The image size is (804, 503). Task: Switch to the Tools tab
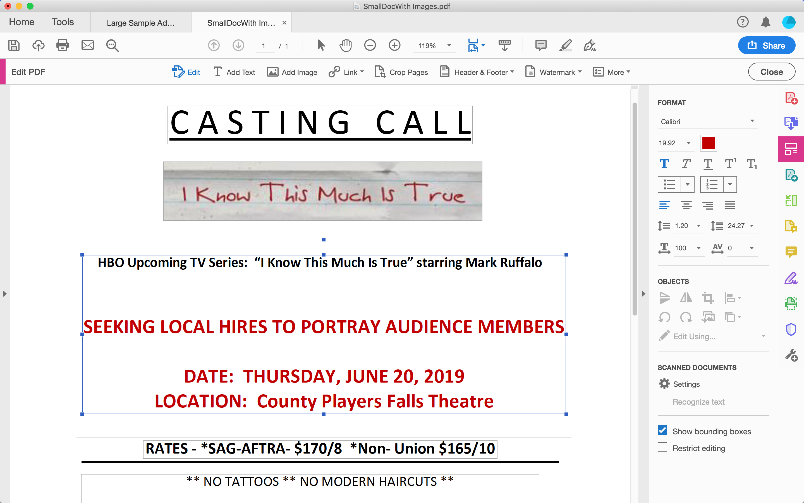63,22
